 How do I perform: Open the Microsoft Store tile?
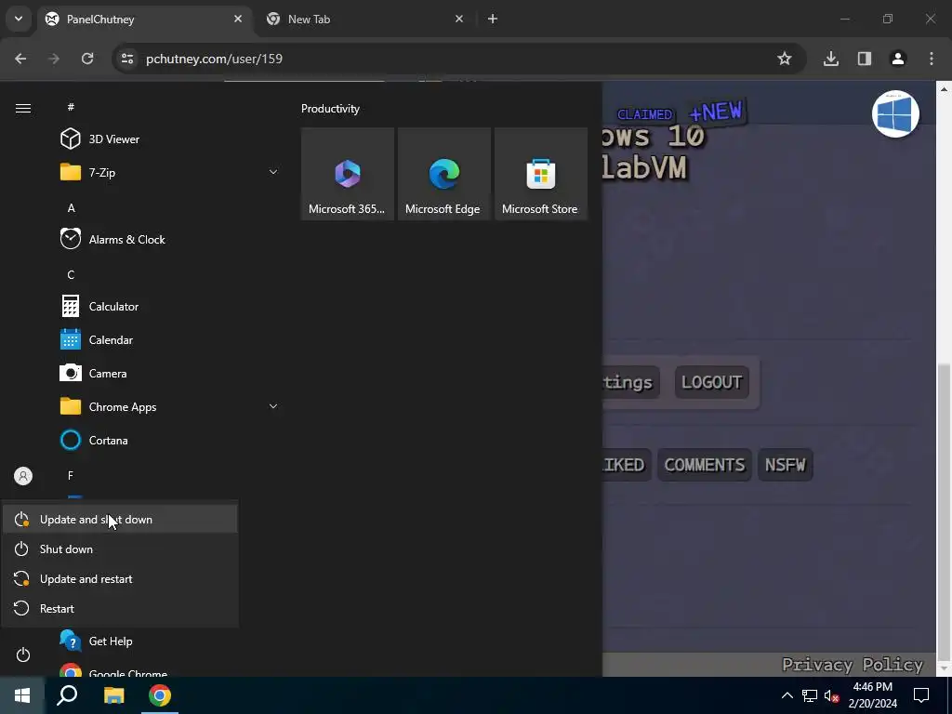coord(540,174)
